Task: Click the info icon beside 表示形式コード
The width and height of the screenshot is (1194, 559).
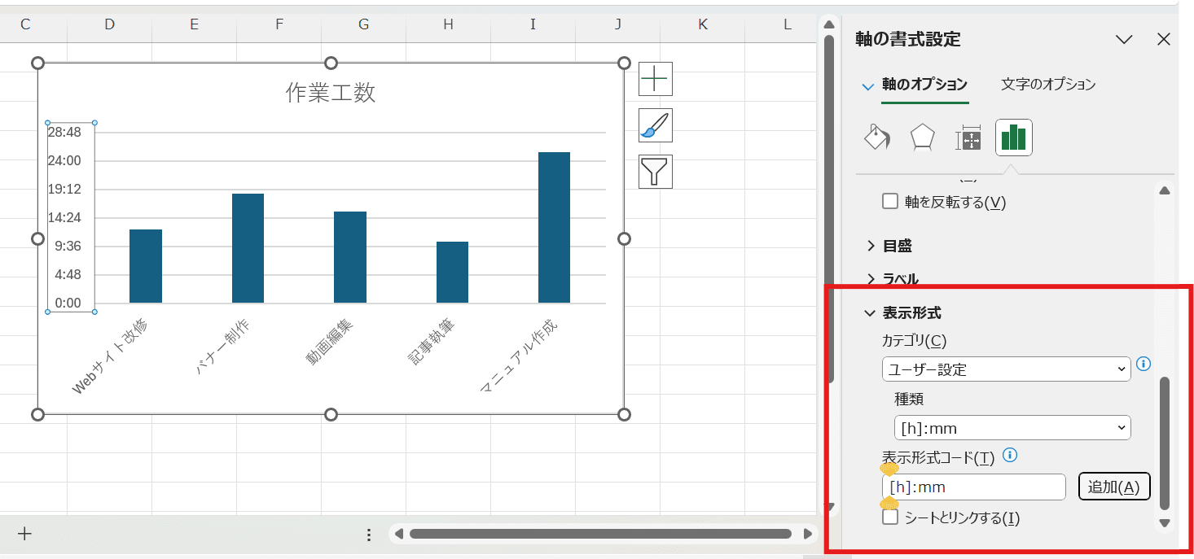Action: pyautogui.click(x=1010, y=456)
